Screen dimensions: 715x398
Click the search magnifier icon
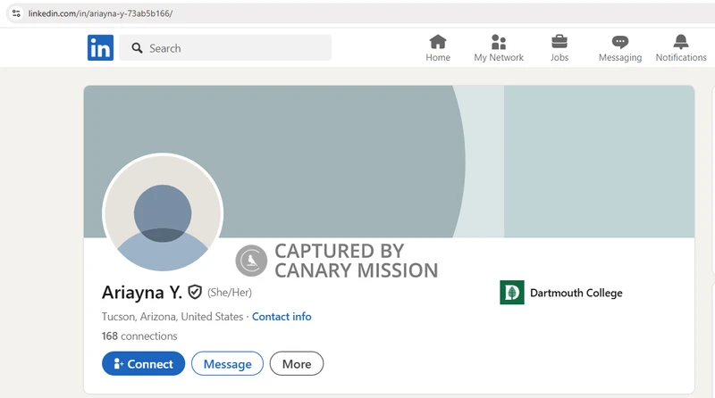(138, 48)
